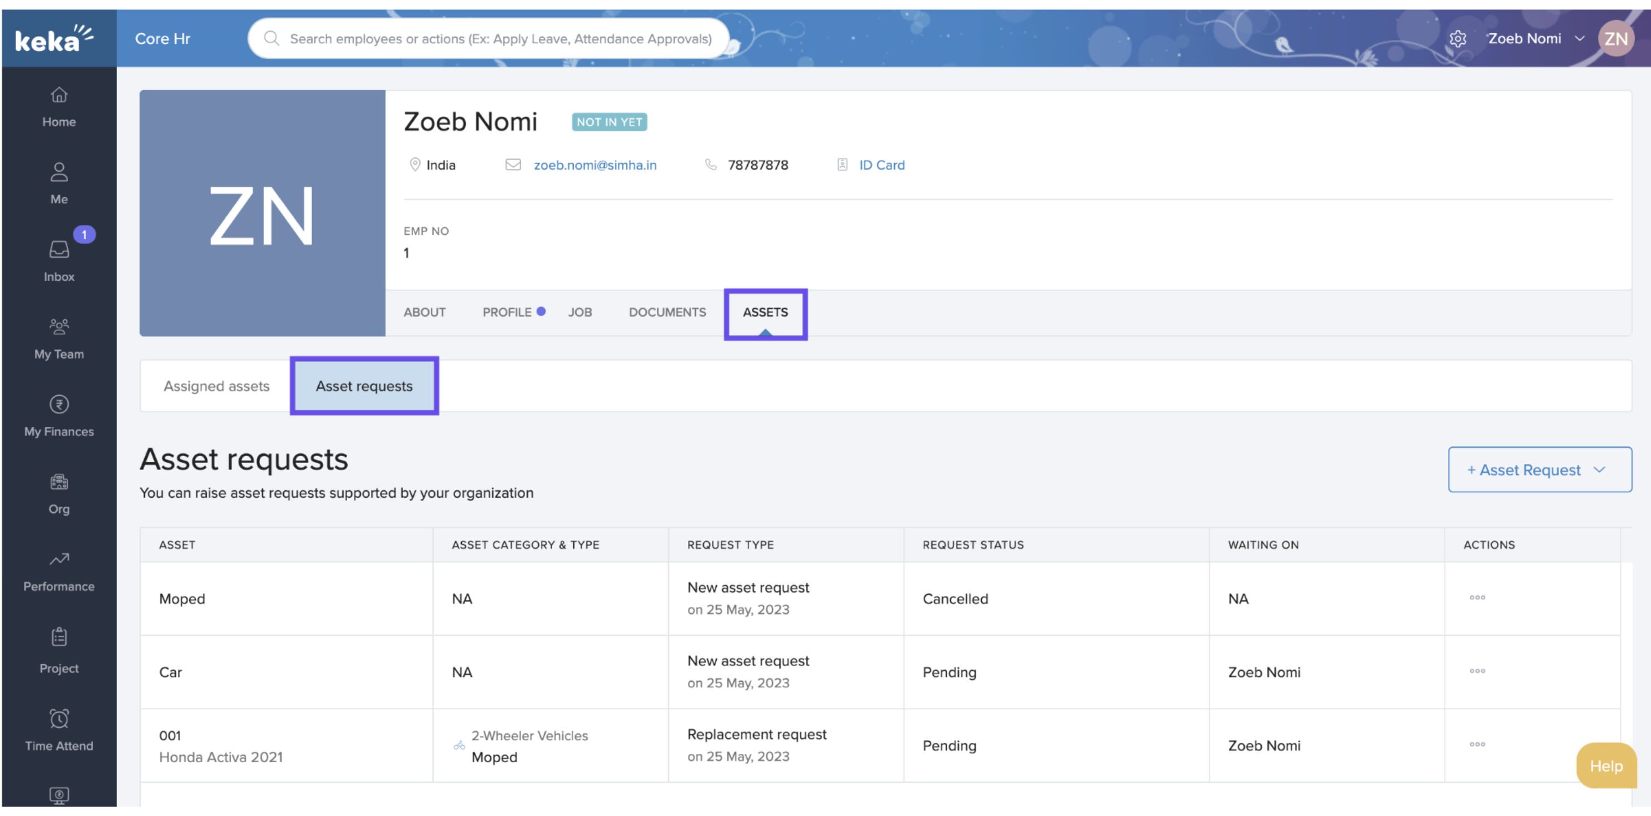Open actions menu for Car request

click(1477, 671)
